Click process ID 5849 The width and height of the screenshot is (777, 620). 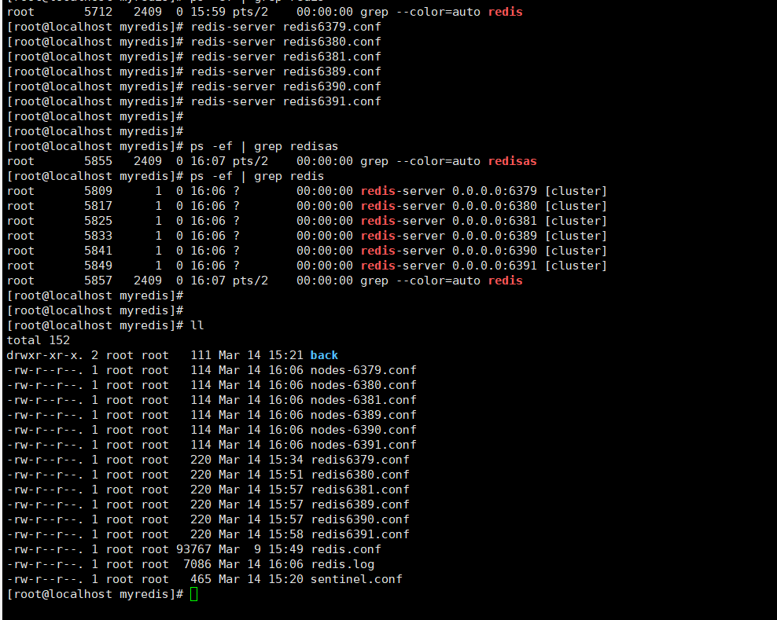pyautogui.click(x=98, y=266)
